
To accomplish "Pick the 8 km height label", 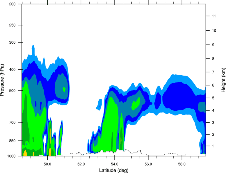I will click(x=213, y=59).
